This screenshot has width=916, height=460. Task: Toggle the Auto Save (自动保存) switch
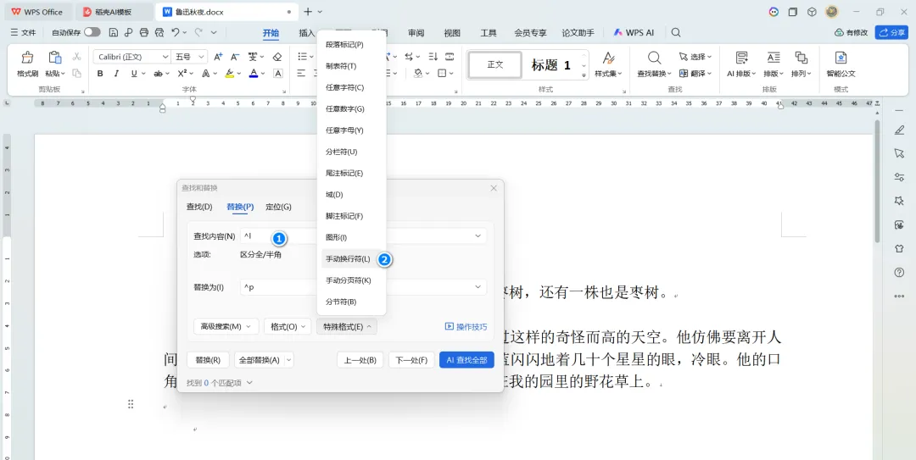92,33
